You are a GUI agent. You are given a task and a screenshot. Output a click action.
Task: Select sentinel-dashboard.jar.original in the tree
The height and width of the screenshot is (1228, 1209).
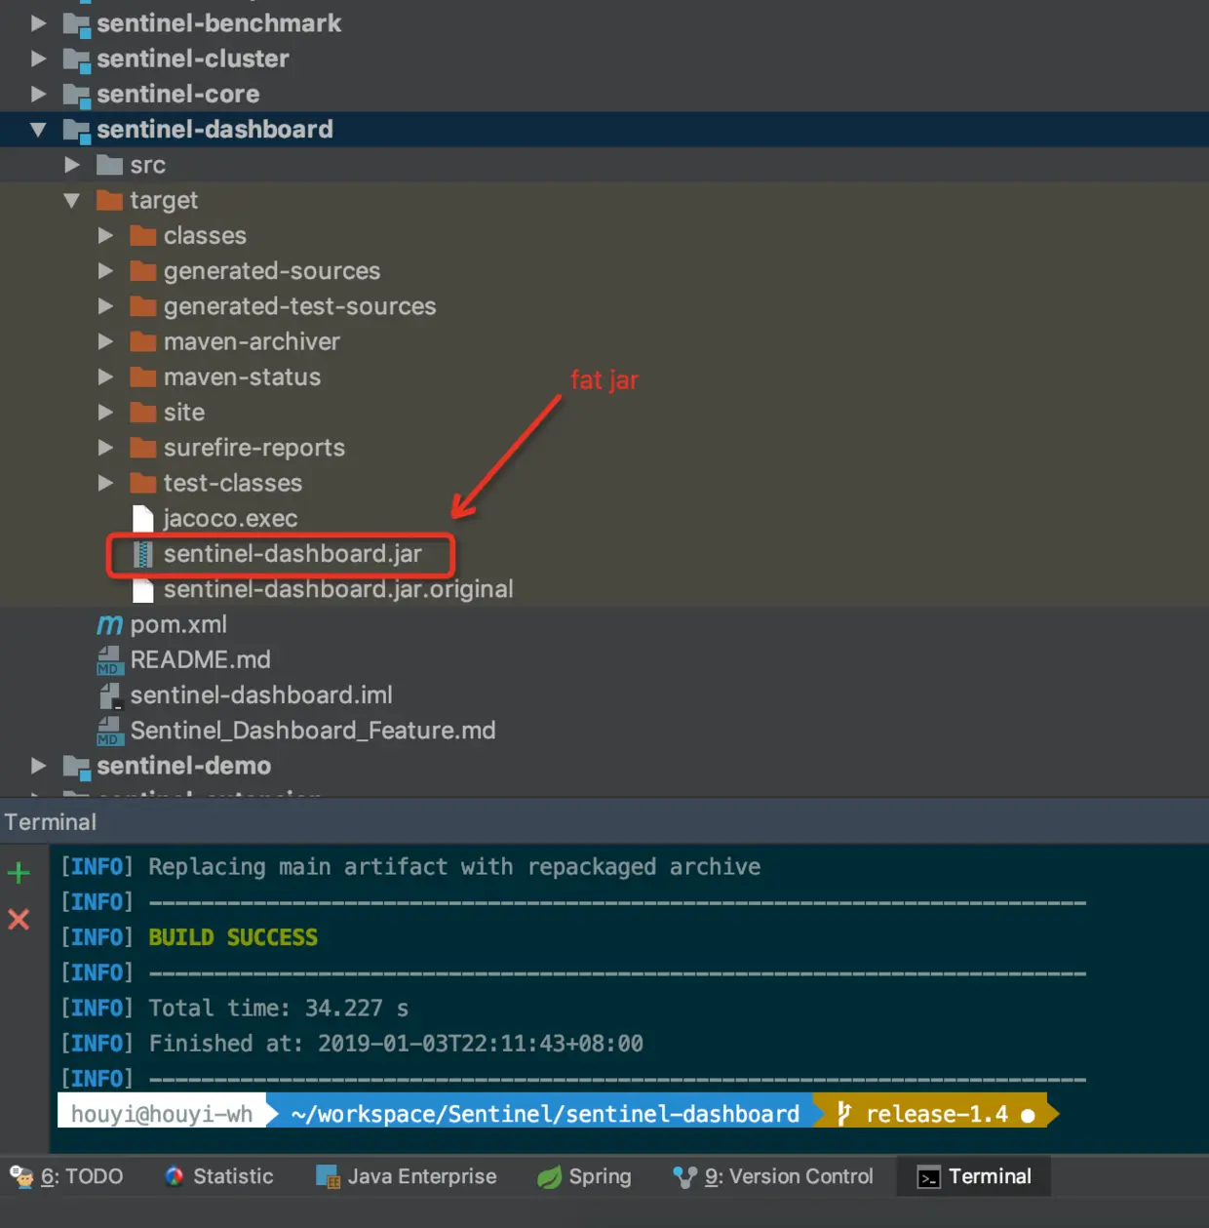pos(337,589)
